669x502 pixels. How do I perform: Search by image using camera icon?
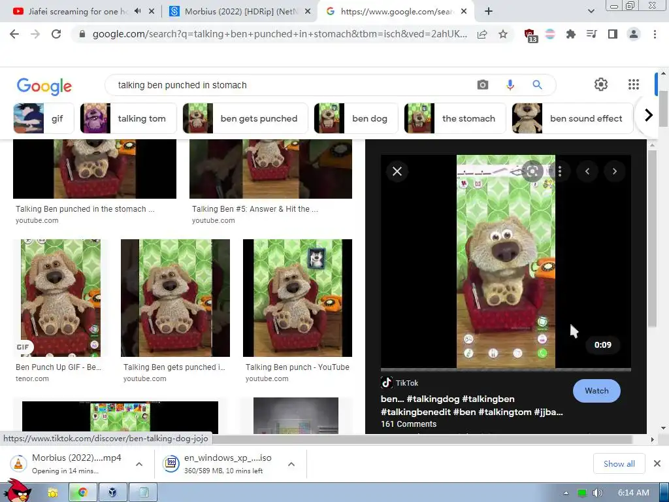pos(483,85)
